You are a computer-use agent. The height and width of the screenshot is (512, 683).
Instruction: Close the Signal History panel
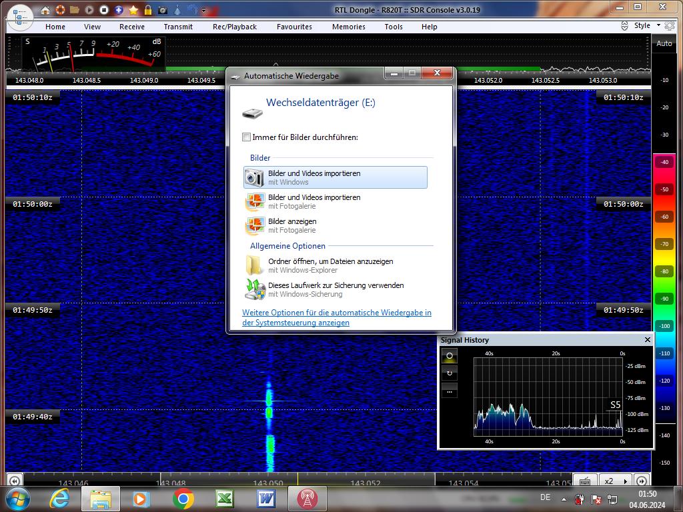coord(647,339)
